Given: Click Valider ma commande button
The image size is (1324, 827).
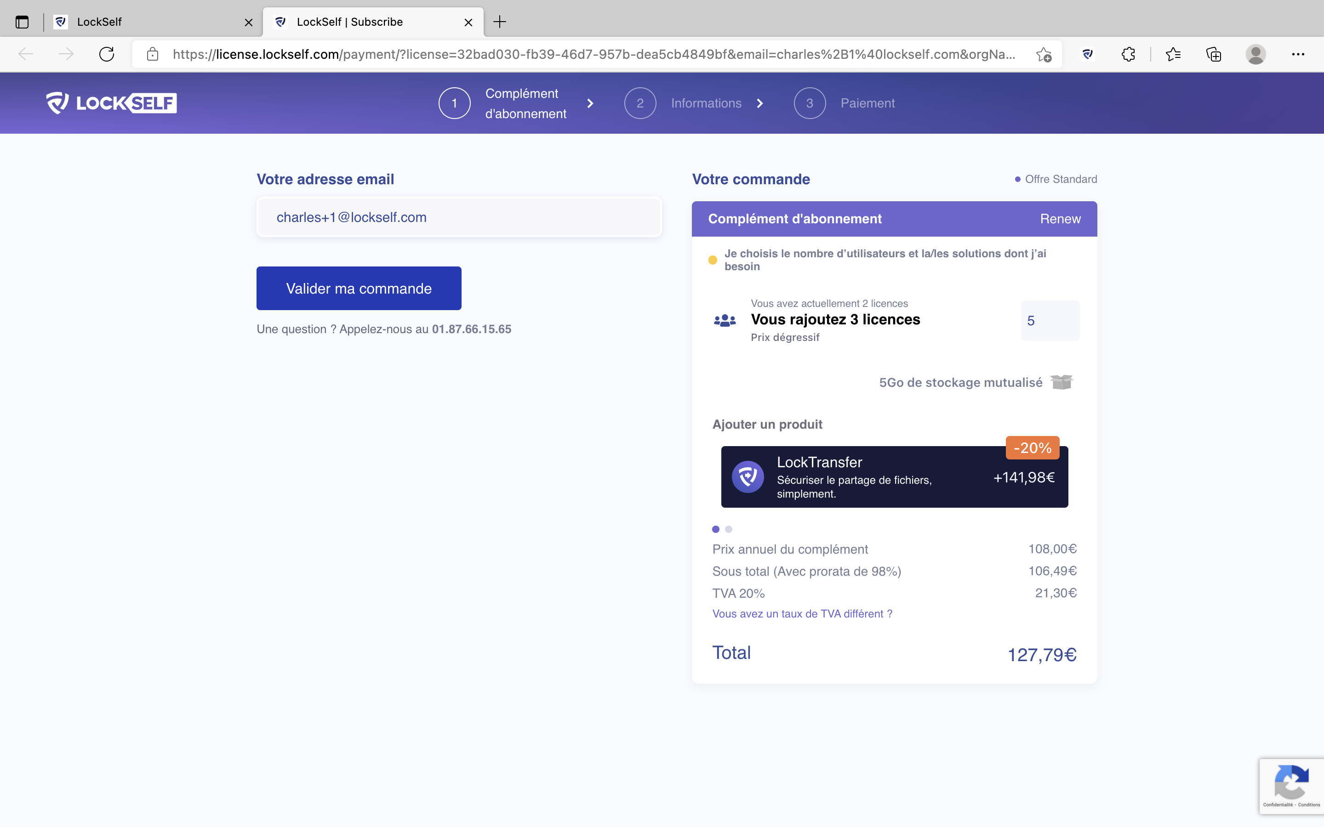Looking at the screenshot, I should tap(359, 288).
